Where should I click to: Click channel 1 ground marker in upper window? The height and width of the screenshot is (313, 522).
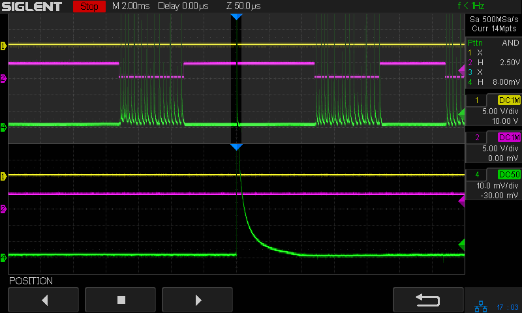3,46
